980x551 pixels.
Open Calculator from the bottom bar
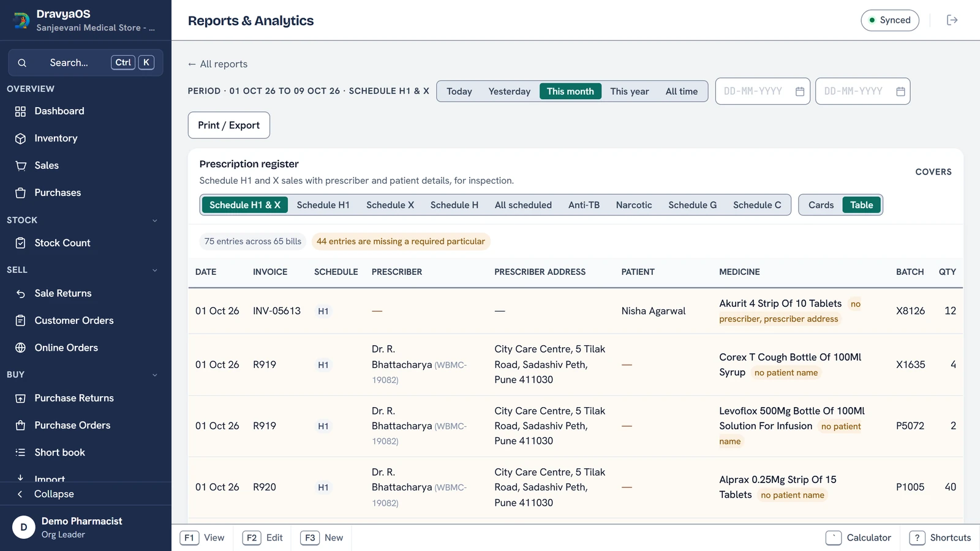click(859, 538)
